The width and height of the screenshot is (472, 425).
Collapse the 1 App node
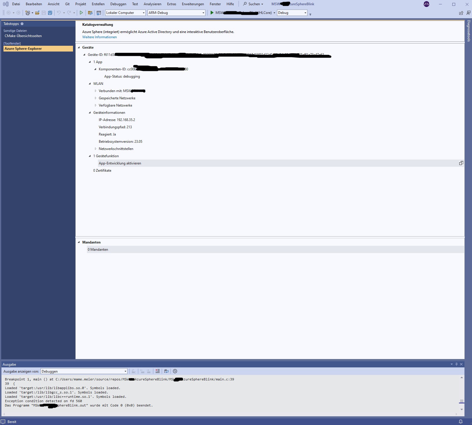pos(90,62)
